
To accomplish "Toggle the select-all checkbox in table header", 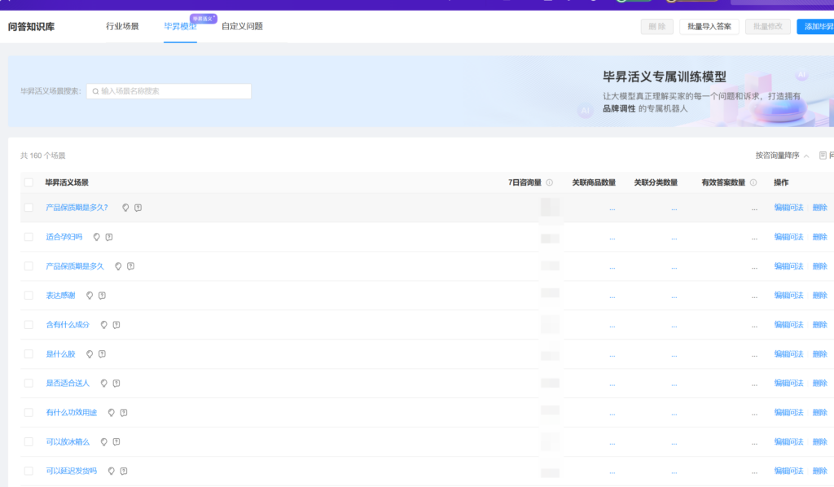I will (x=29, y=182).
